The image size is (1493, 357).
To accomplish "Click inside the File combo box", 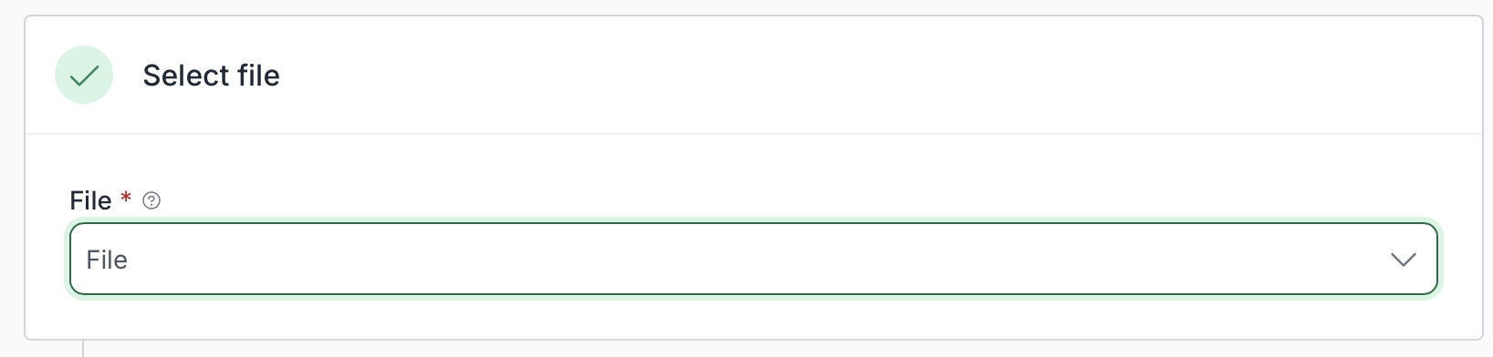I will pyautogui.click(x=754, y=260).
